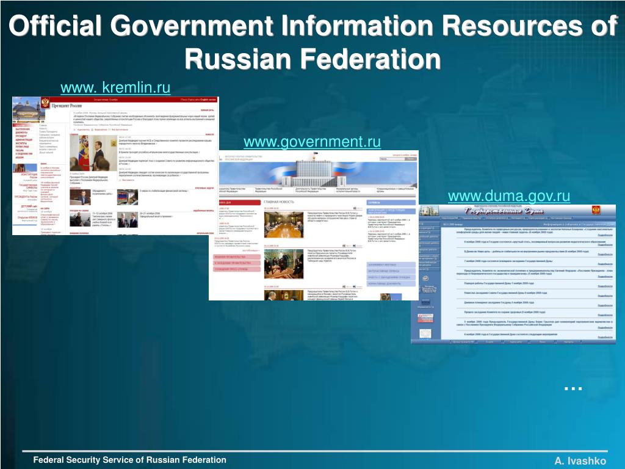Open the large flag photo in Kremlin news
Viewport: 625px width, 469px height.
coord(93,153)
